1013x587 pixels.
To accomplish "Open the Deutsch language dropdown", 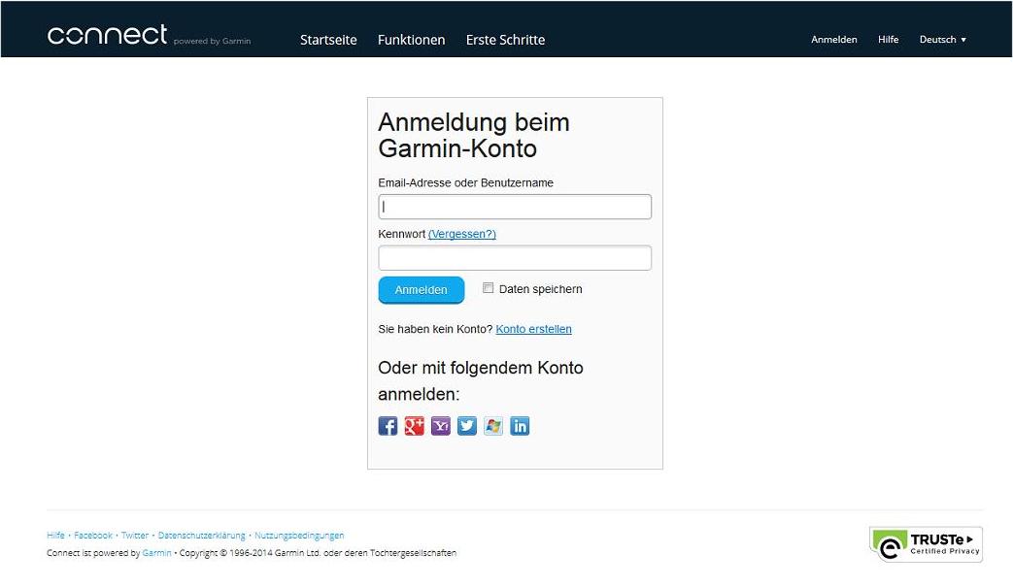I will tap(942, 40).
